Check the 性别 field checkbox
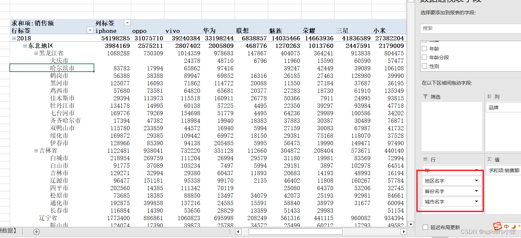The height and width of the screenshot is (238, 521). click(424, 66)
